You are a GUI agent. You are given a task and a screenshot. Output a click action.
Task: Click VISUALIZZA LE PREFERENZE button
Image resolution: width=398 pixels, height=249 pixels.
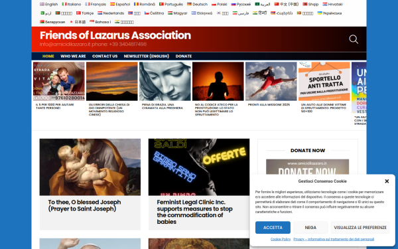pyautogui.click(x=360, y=227)
